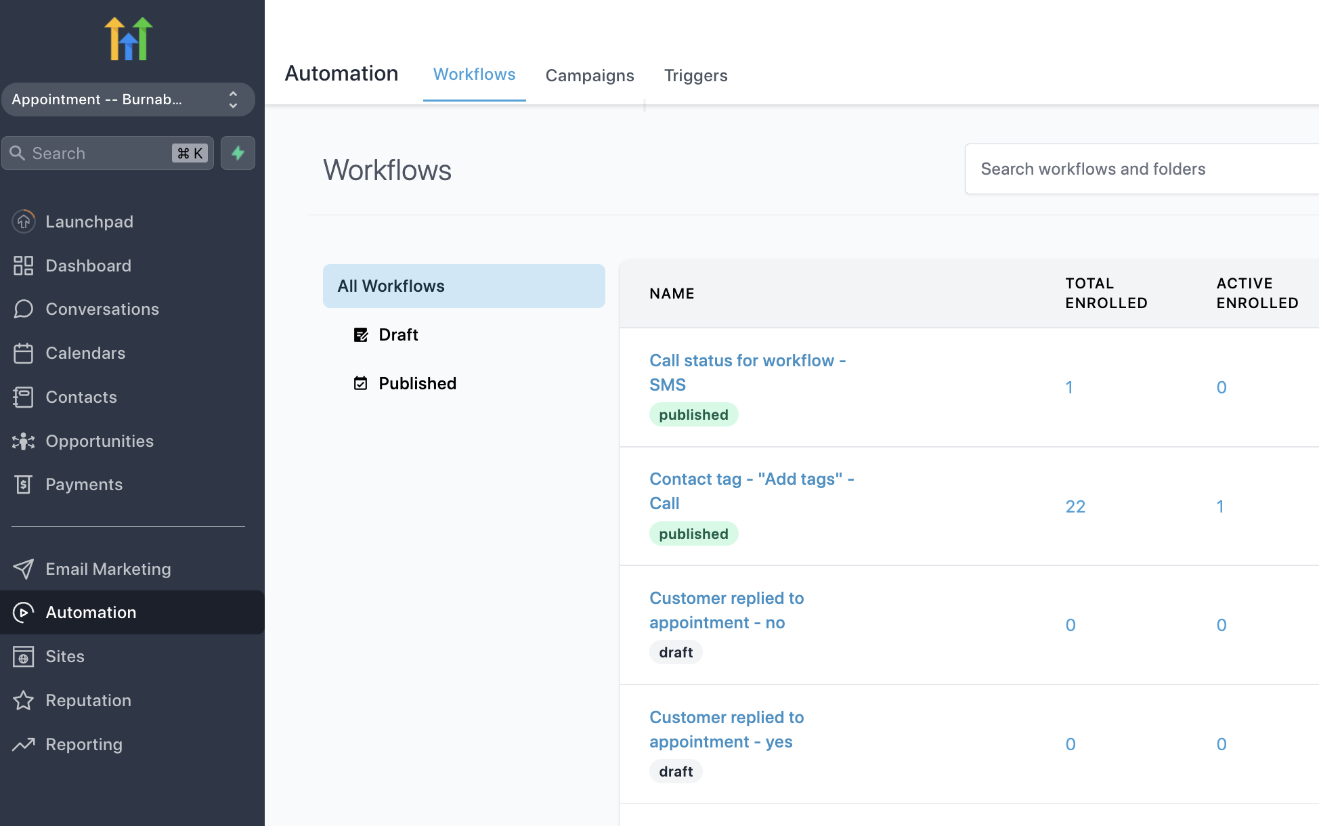Click total enrolled count 22
This screenshot has height=826, width=1319.
point(1075,506)
